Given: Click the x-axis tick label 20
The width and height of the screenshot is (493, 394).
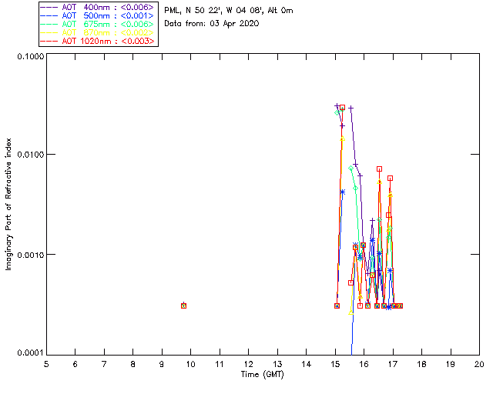Looking at the screenshot, I should pyautogui.click(x=478, y=363).
